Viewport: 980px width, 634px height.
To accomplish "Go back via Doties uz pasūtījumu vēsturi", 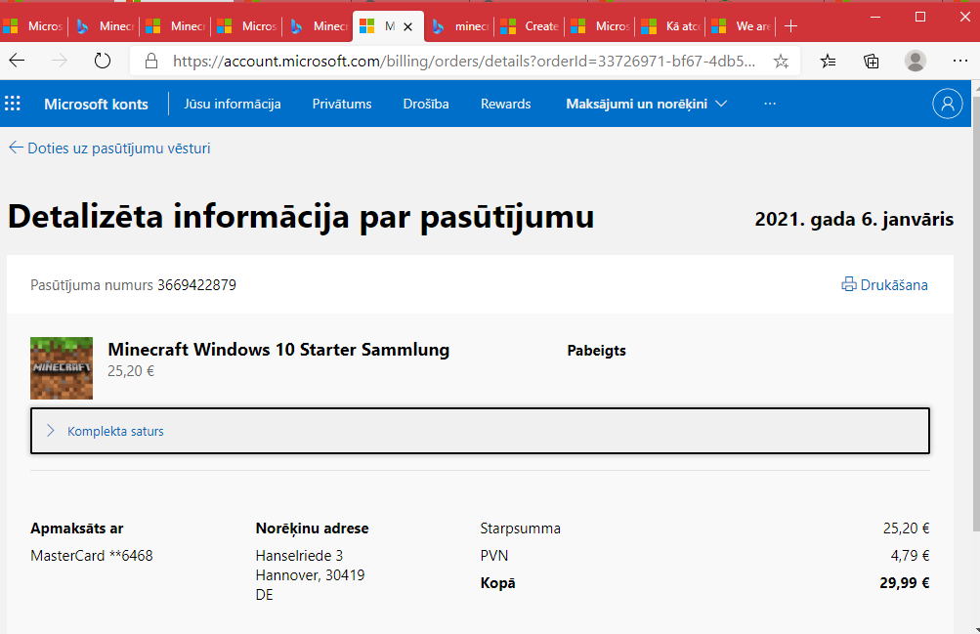I will pos(109,148).
